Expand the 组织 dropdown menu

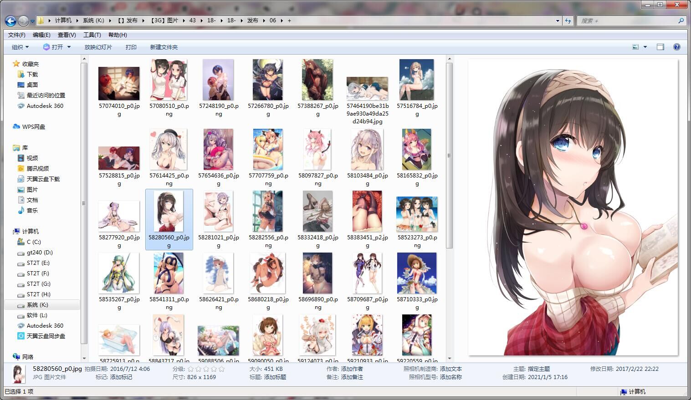[20, 47]
